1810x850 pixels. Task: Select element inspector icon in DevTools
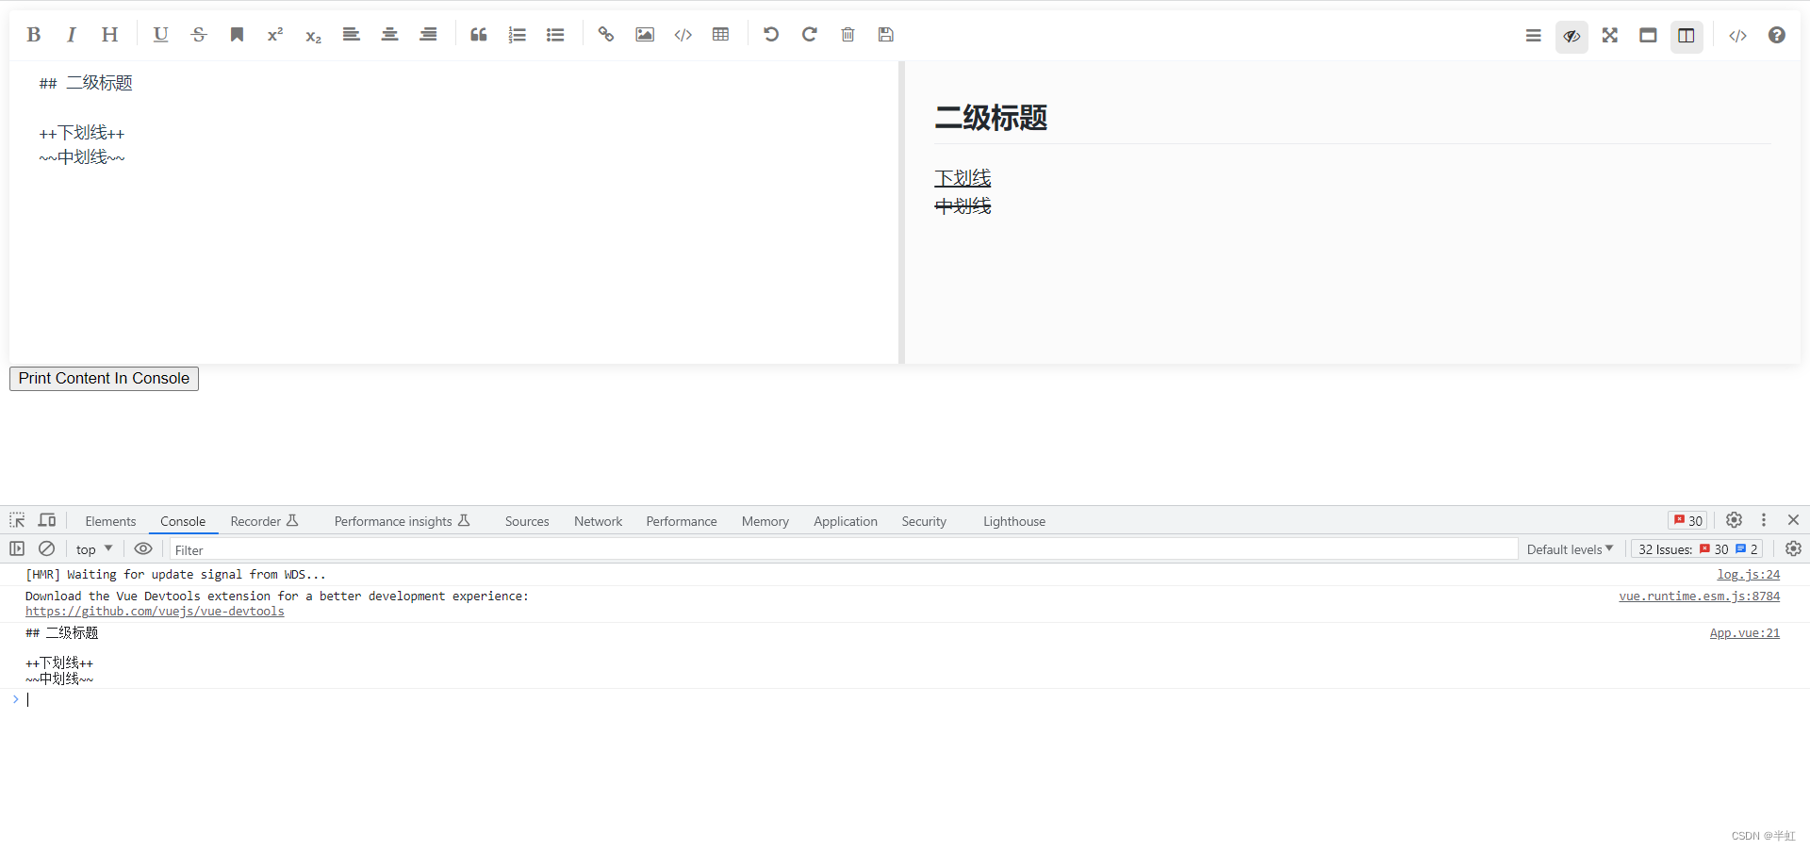click(17, 520)
